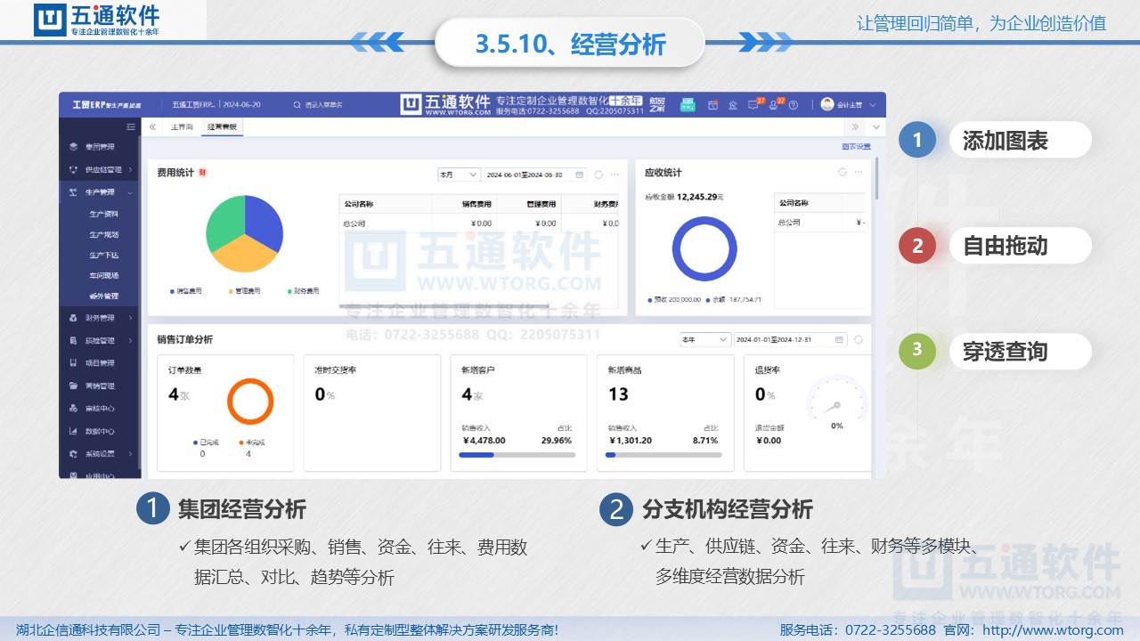This screenshot has width=1140, height=641.
Task: Expand the 系统设置 menu arrow
Action: point(130,453)
